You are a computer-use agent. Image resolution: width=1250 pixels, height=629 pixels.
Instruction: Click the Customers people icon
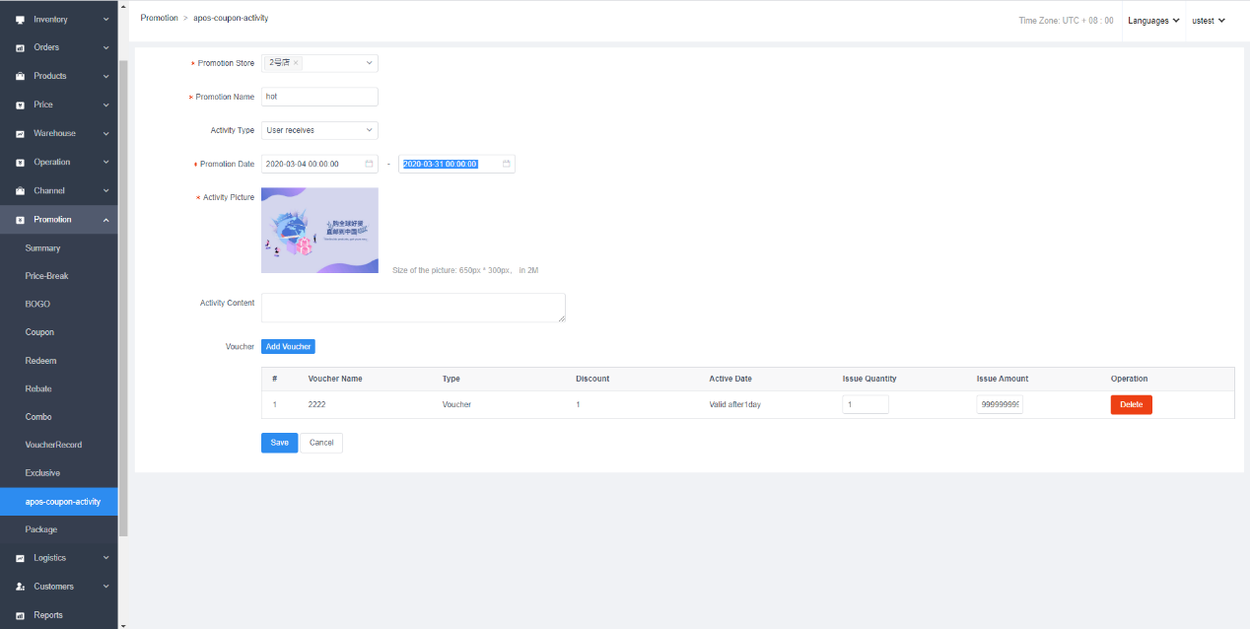click(x=20, y=587)
